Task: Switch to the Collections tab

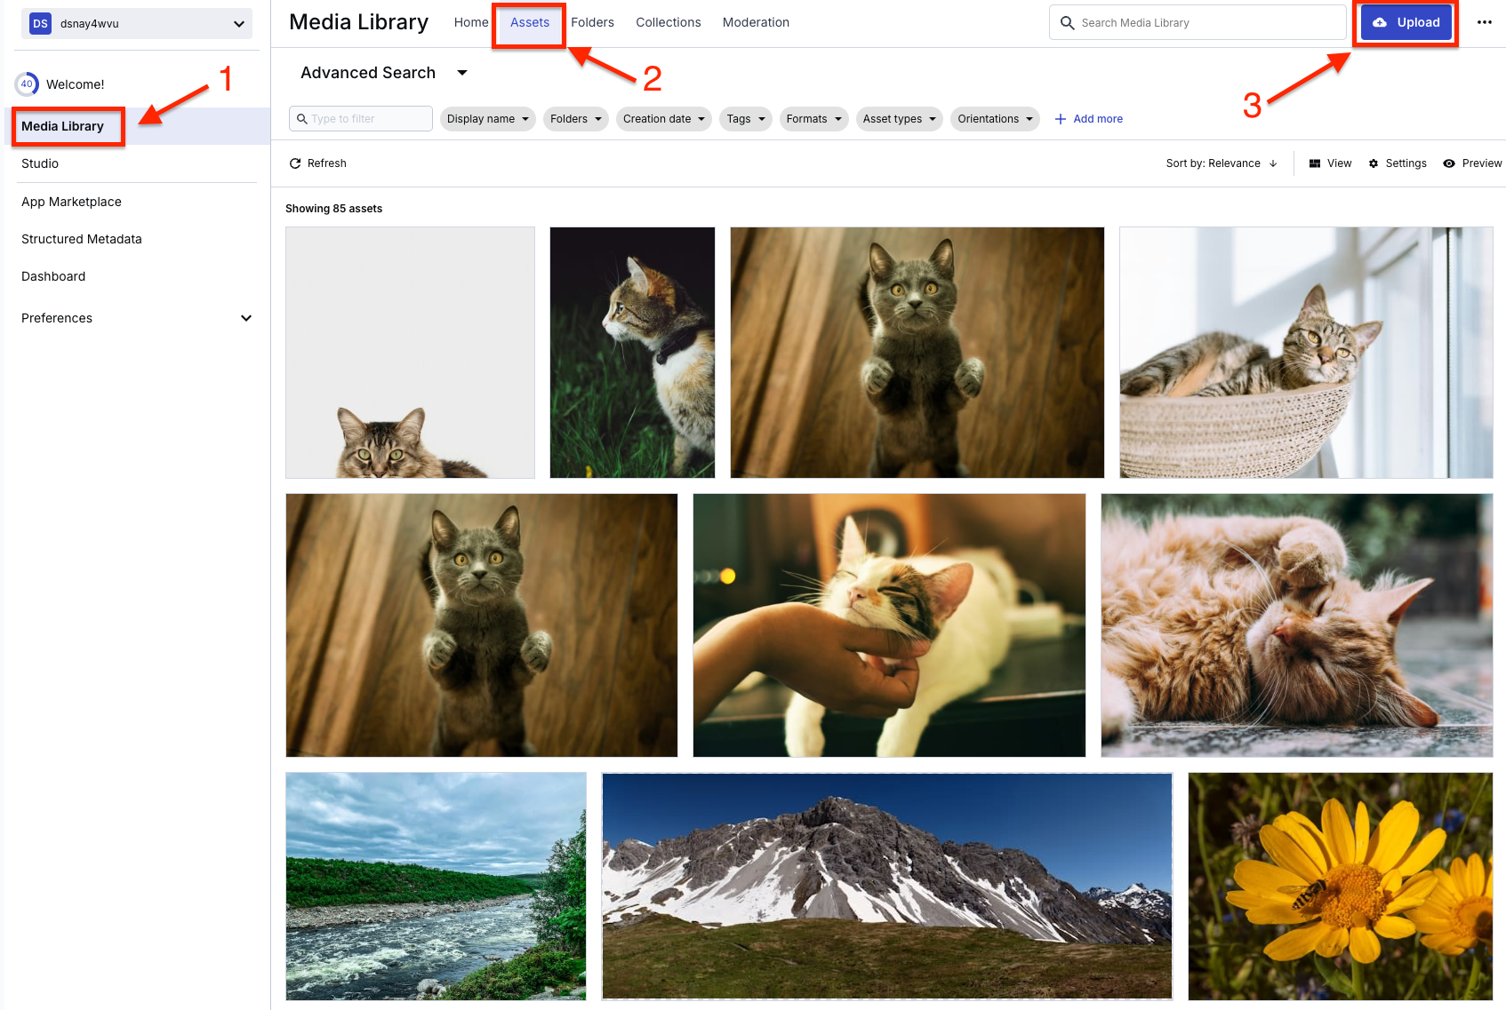Action: click(668, 22)
